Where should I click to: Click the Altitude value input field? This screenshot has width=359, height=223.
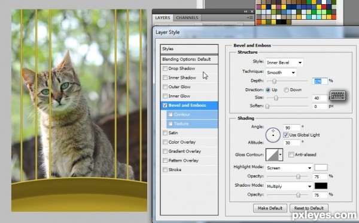[292, 143]
